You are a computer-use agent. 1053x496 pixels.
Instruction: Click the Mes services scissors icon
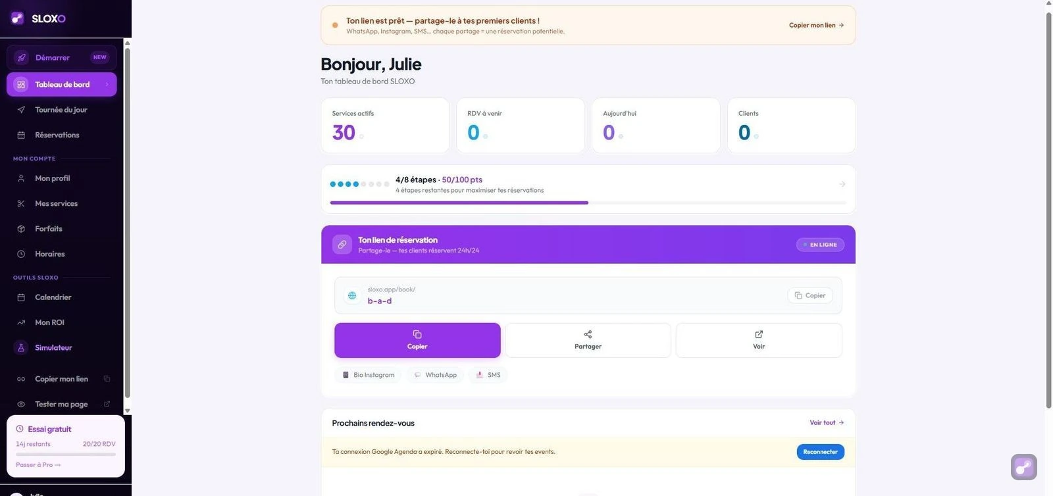click(x=21, y=204)
